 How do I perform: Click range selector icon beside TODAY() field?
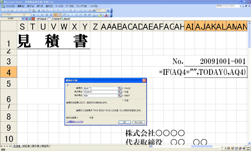click(120, 92)
